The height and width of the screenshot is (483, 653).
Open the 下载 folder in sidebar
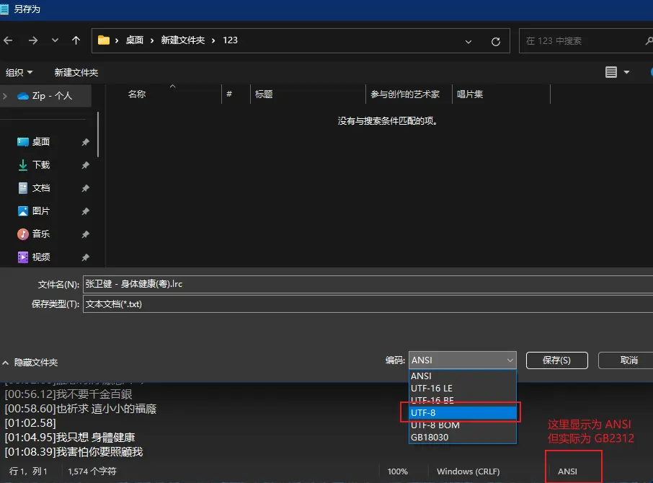coord(40,165)
